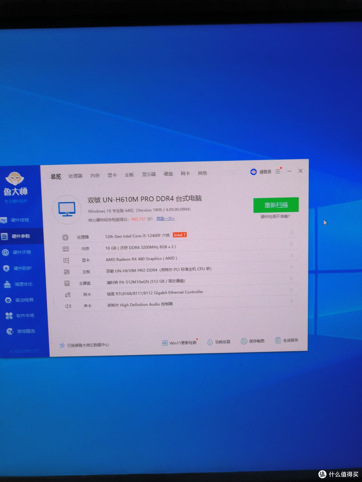Image resolution: width=362 pixels, height=482 pixels.
Task: Expand the 网卡 row chevron arrow
Action: coord(292,290)
